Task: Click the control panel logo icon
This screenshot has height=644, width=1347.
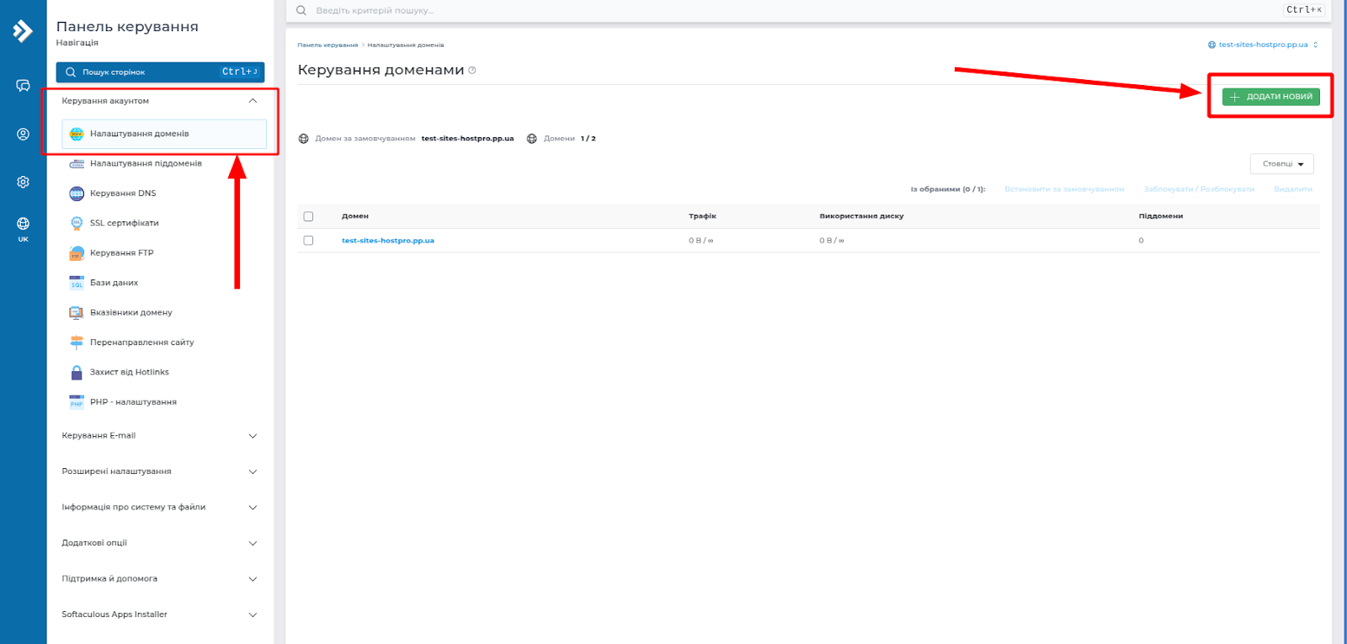Action: [x=23, y=31]
